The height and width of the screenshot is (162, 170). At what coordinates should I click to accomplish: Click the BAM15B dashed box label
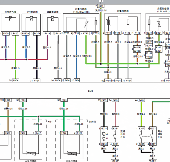click(x=92, y=122)
